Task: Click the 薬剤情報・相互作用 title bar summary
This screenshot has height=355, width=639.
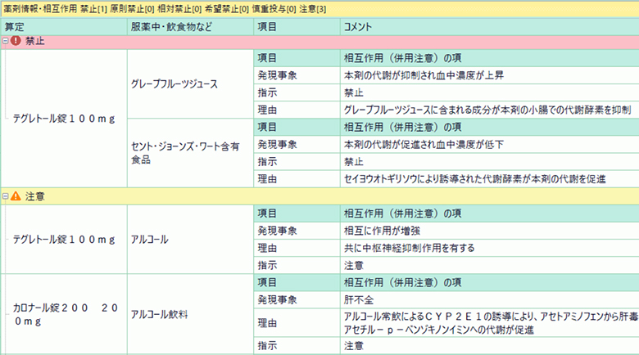Action: (x=164, y=9)
